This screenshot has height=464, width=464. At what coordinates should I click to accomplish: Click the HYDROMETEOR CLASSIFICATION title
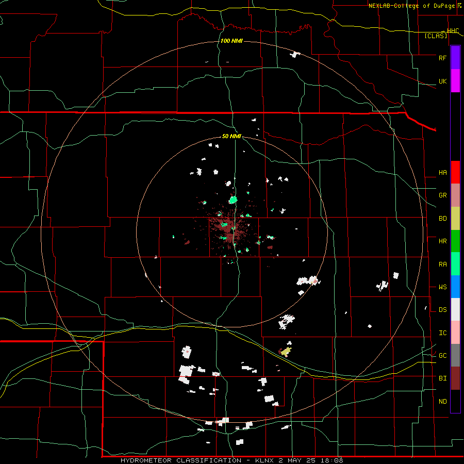(x=181, y=460)
